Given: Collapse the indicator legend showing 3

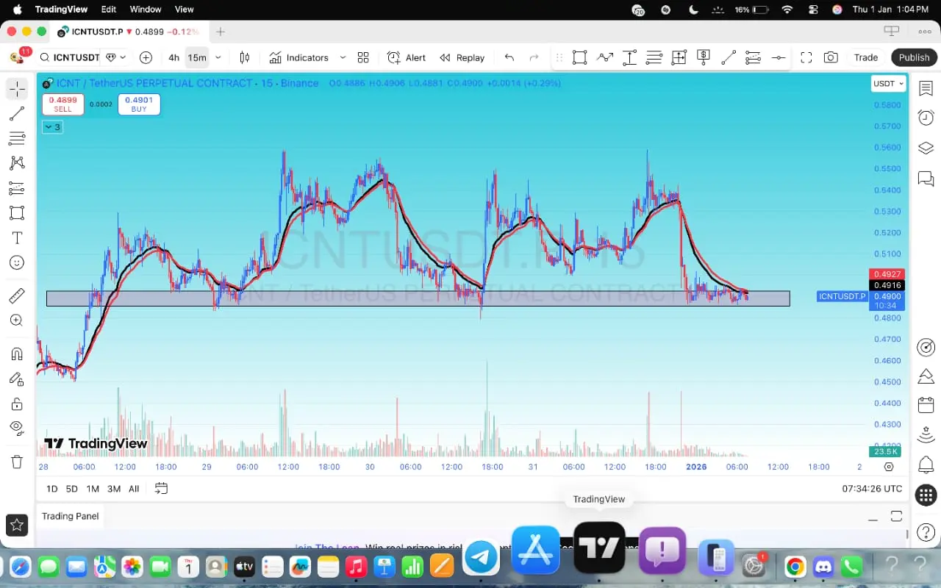Looking at the screenshot, I should click(52, 127).
